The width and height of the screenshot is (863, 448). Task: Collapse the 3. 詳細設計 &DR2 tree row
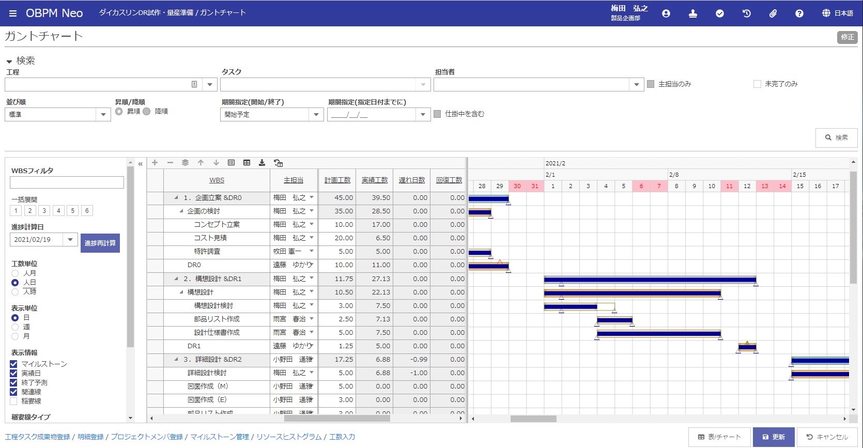(x=176, y=360)
